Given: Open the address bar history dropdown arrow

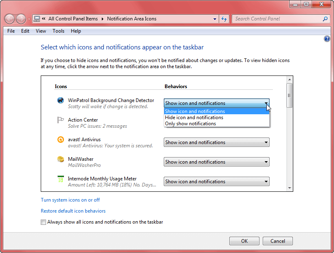Looking at the screenshot, I should pos(215,19).
